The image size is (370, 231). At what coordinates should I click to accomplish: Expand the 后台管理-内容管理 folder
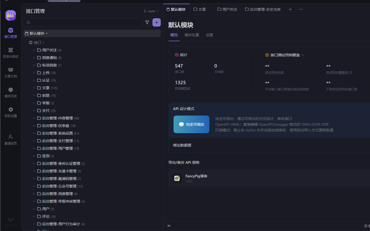(x=34, y=118)
